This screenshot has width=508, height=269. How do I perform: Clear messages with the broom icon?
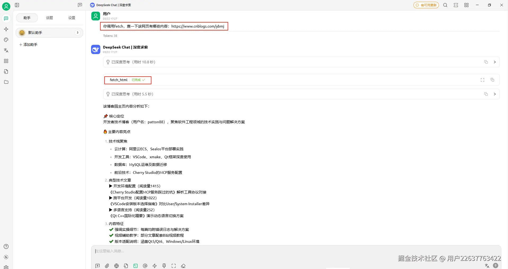point(164,266)
